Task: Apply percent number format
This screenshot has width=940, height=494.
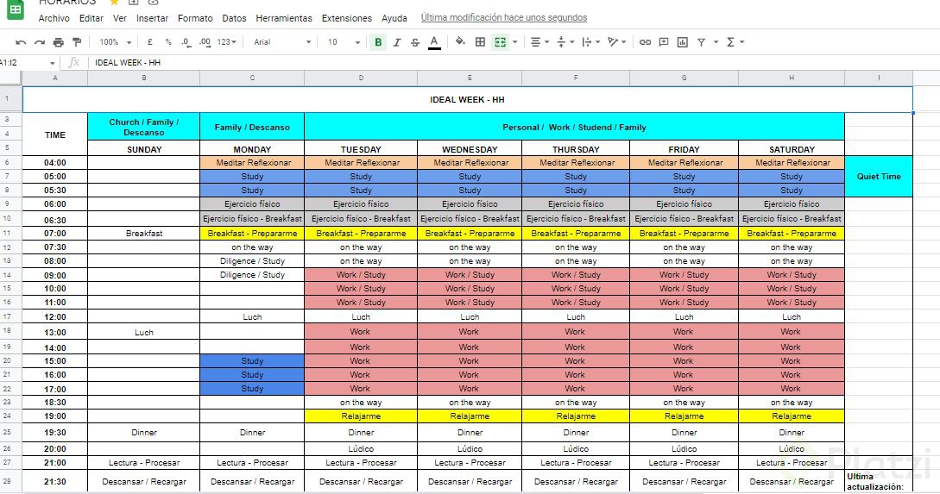Action: [x=168, y=42]
